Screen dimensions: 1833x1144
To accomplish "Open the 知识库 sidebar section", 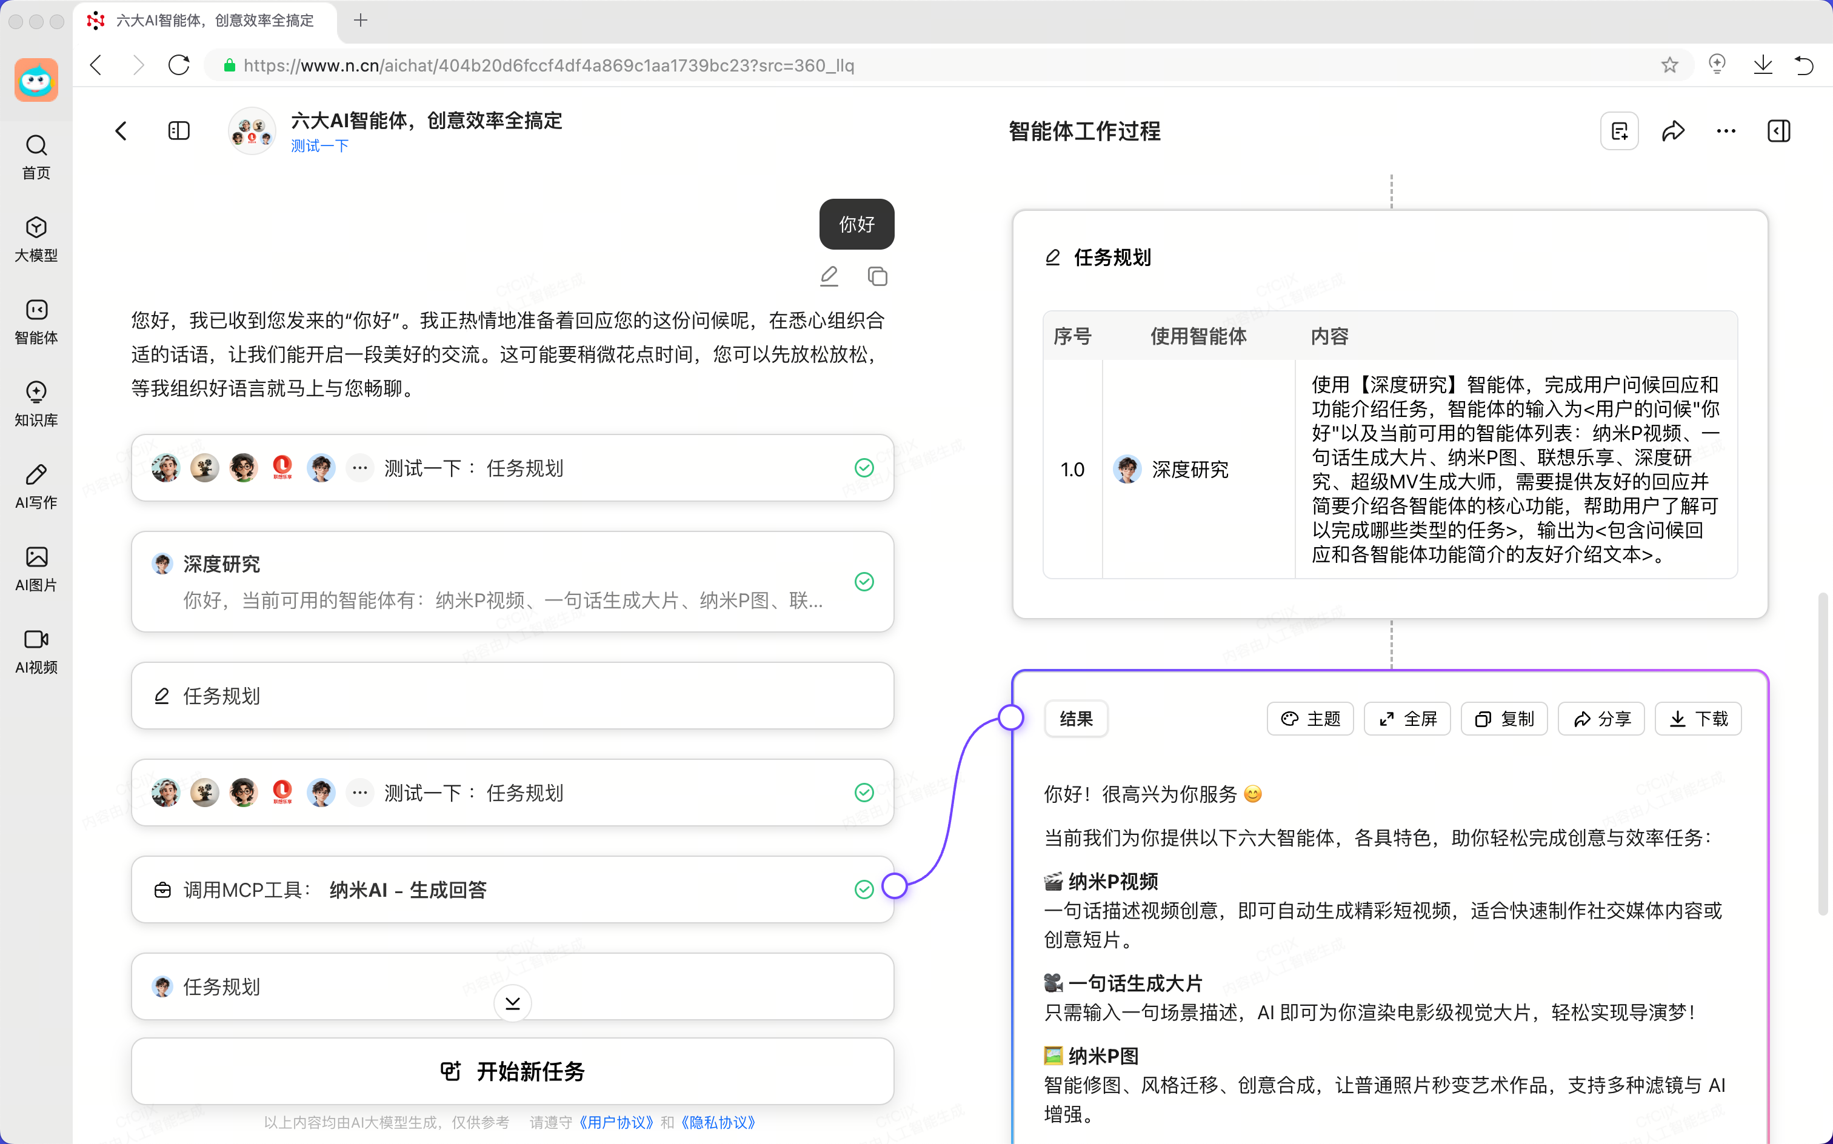I will tap(36, 405).
